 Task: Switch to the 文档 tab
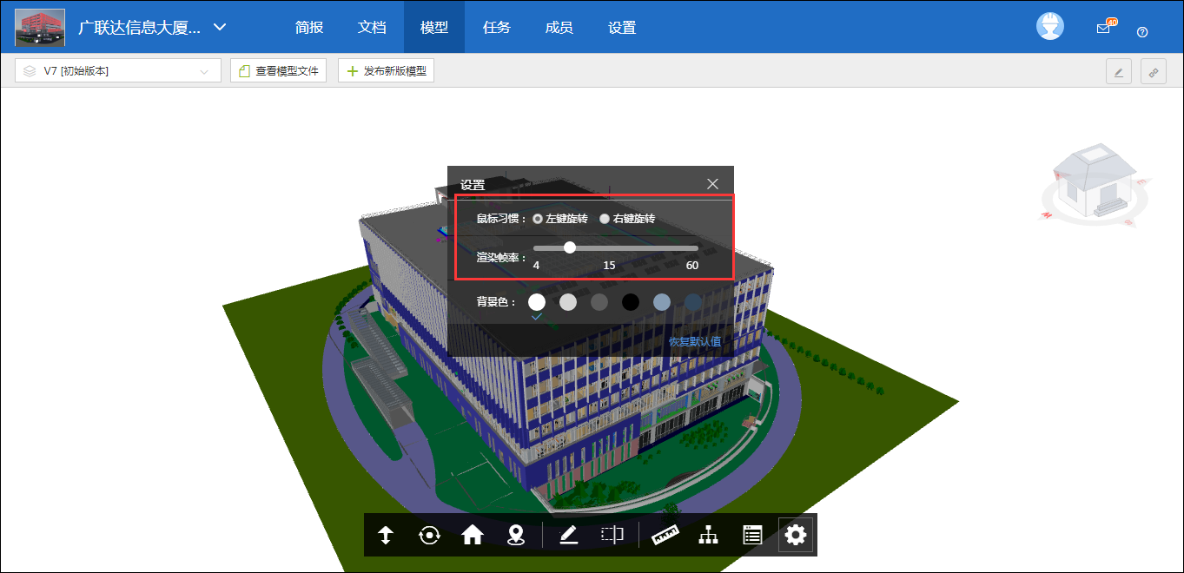click(372, 27)
